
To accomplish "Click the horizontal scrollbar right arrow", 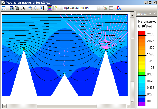I will coord(128,106).
